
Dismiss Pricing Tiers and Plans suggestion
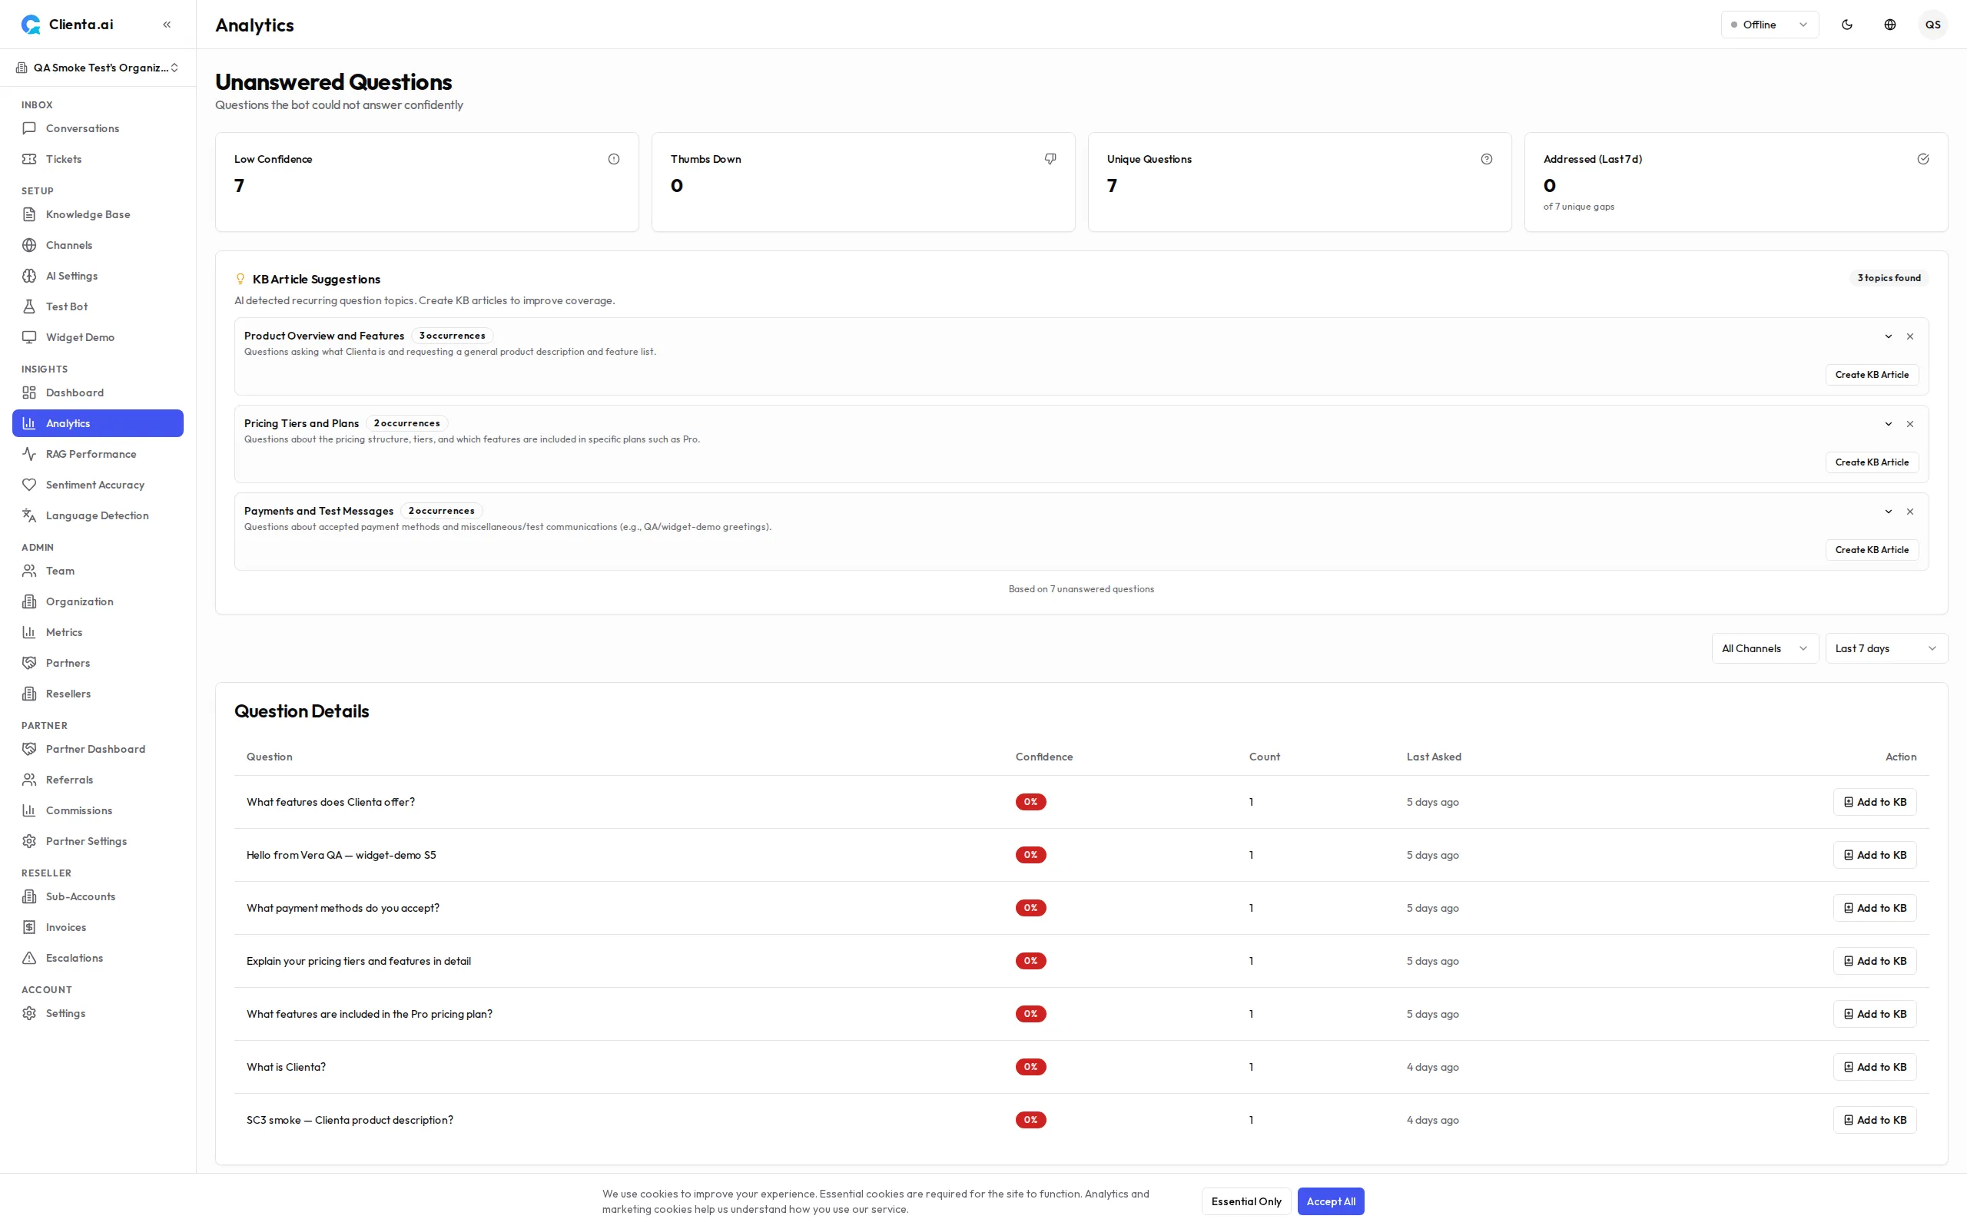[x=1910, y=424]
